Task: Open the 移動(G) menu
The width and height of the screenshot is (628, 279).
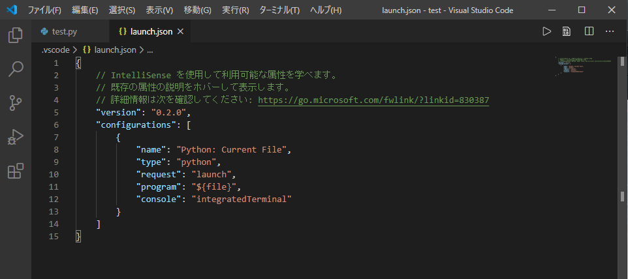Action: (197, 10)
